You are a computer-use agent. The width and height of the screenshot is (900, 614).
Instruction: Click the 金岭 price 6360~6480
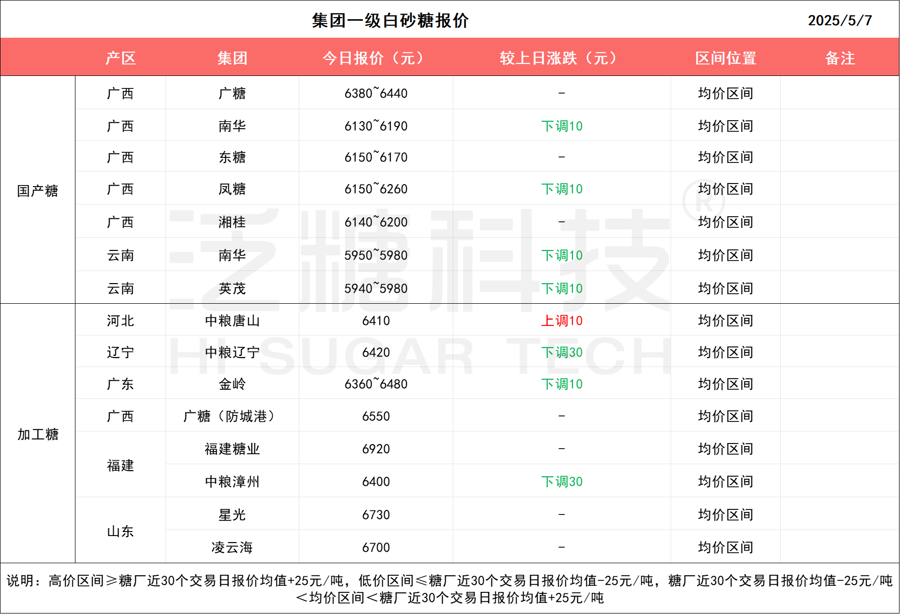(x=376, y=384)
